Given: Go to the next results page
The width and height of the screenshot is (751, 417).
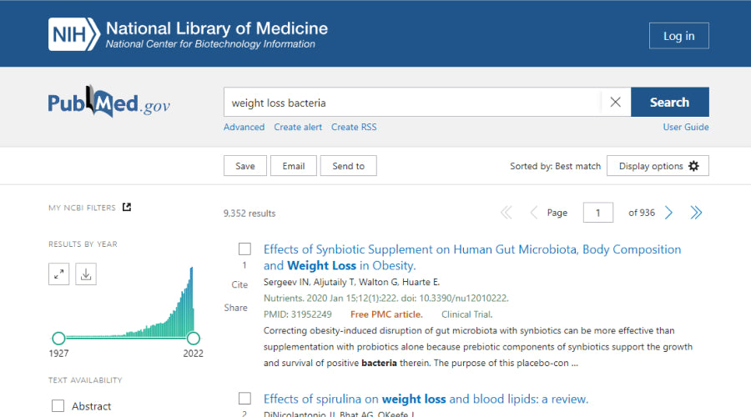Looking at the screenshot, I should (668, 213).
